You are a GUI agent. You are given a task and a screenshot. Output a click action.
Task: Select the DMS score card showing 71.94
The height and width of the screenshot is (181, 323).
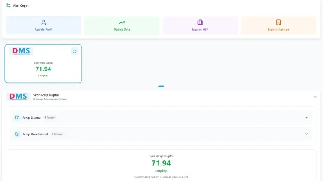(43, 64)
